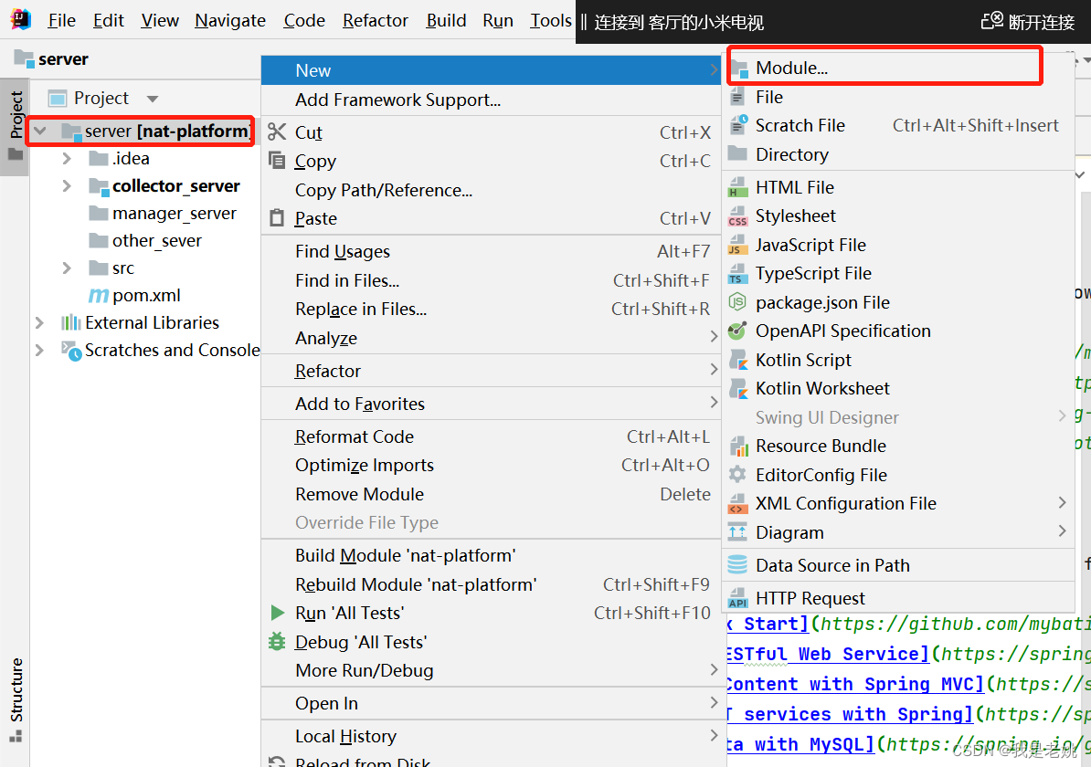Open the ta with MySQL link
1091x767 pixels.
(800, 744)
